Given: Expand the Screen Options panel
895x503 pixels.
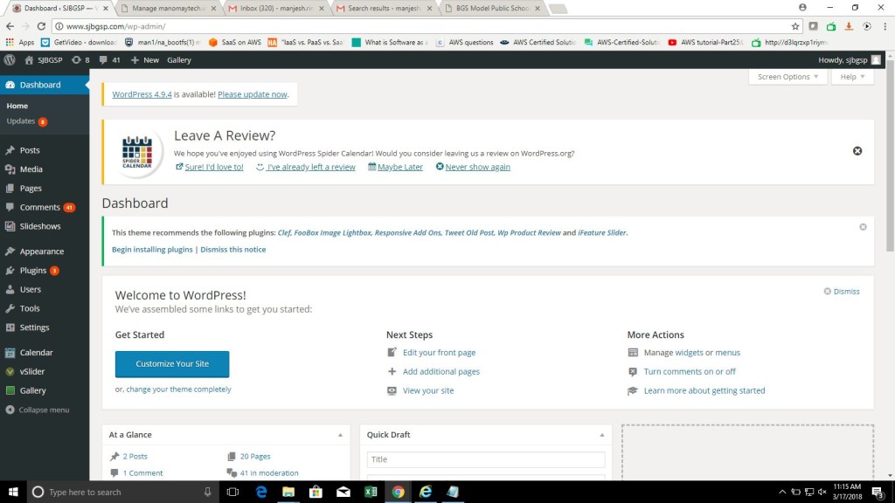Looking at the screenshot, I should point(787,77).
